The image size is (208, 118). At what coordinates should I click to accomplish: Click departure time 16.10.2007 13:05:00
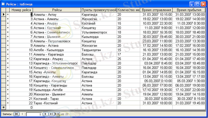156,50
